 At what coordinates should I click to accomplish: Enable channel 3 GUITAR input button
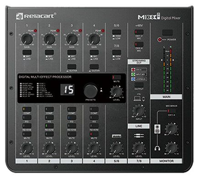72,67
